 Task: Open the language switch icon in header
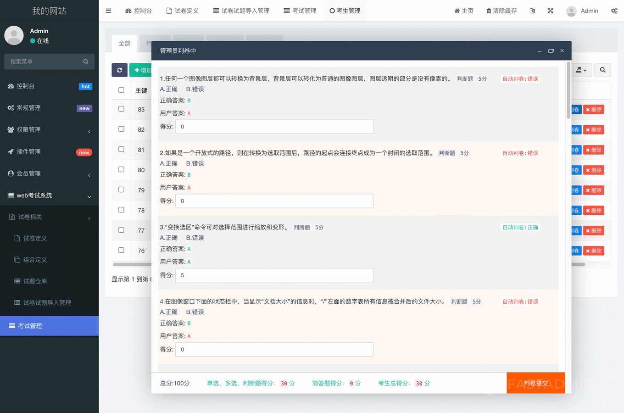coord(532,11)
